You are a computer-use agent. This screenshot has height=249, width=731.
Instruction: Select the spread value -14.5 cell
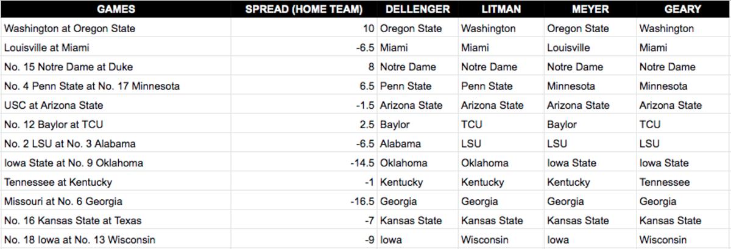pyautogui.click(x=304, y=163)
